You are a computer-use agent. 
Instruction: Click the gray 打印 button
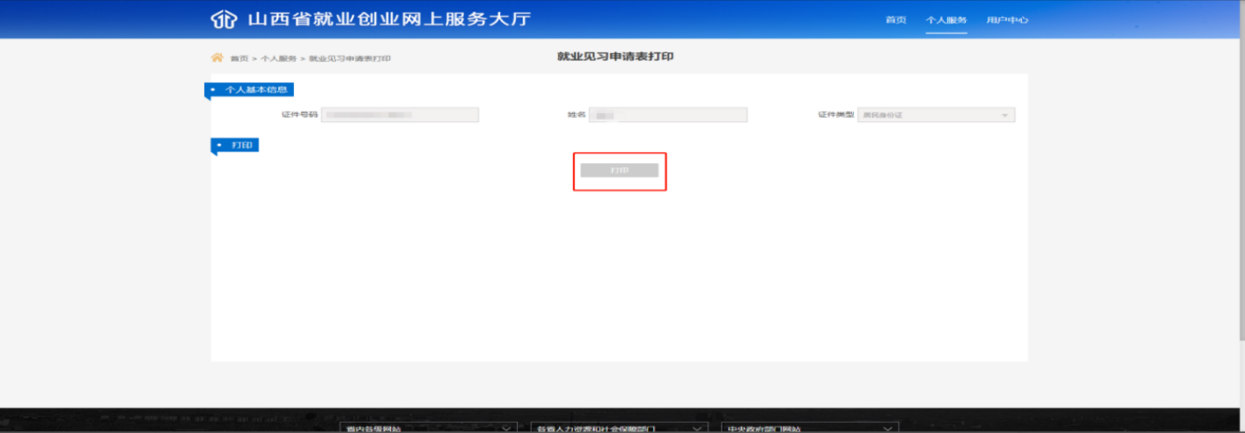pyautogui.click(x=620, y=171)
